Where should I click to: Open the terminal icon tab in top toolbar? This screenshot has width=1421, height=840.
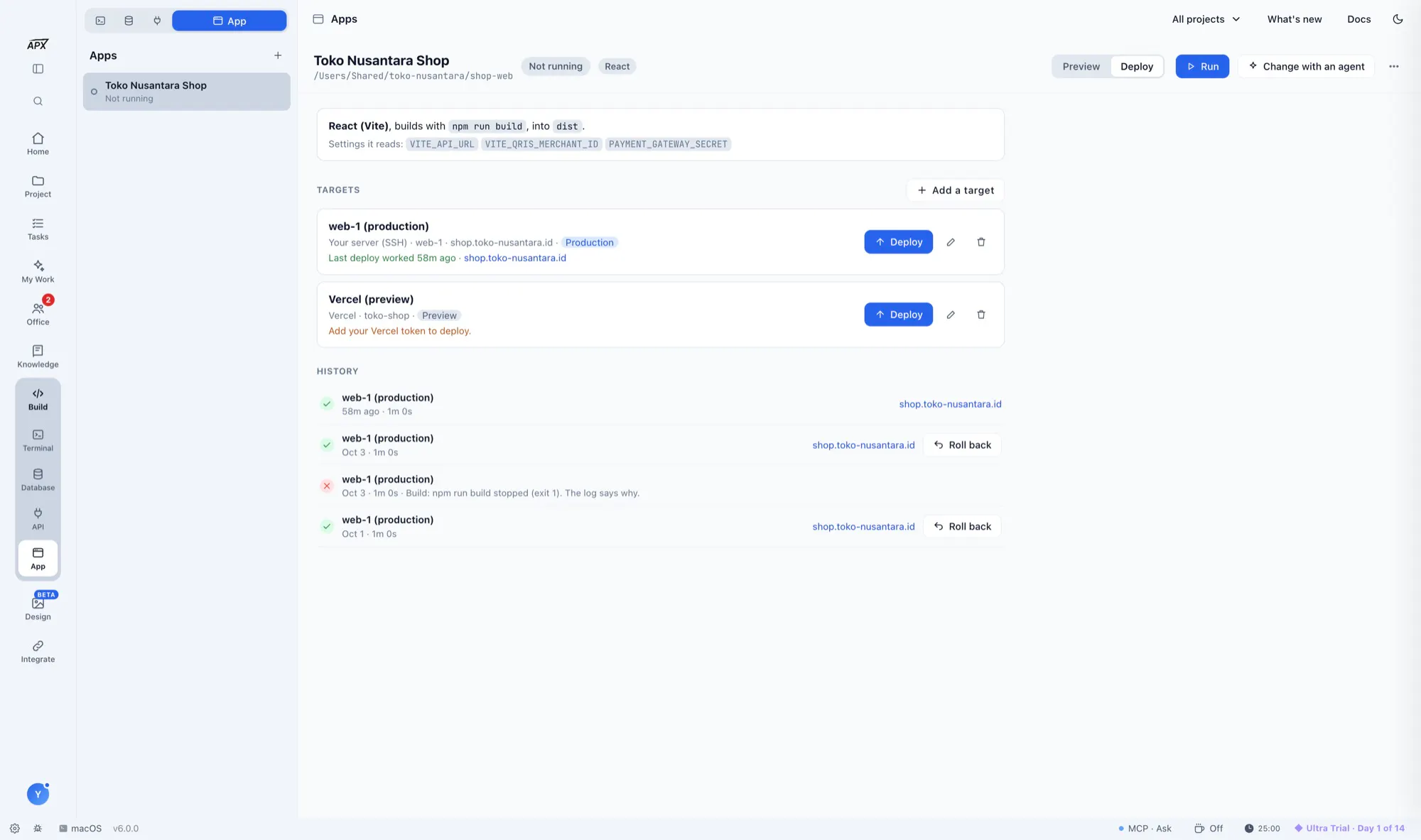point(100,21)
